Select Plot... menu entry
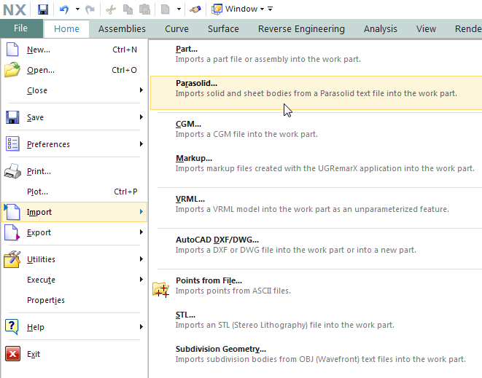482x378 pixels. (74, 192)
